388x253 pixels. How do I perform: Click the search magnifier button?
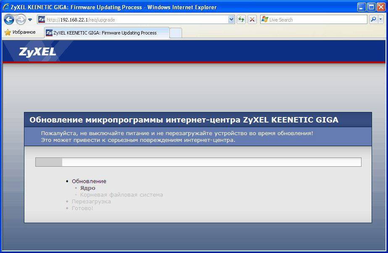click(372, 20)
